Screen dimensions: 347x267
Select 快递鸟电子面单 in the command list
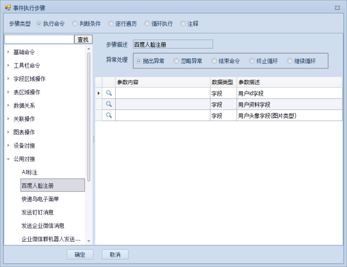40,199
